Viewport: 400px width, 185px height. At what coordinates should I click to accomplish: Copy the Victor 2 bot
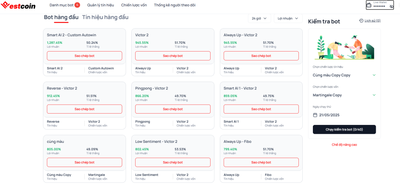pyautogui.click(x=173, y=56)
